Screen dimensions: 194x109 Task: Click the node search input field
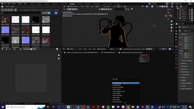(x=126, y=79)
